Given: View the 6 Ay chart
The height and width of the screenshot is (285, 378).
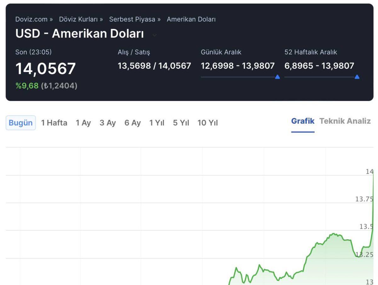Looking at the screenshot, I should (132, 123).
